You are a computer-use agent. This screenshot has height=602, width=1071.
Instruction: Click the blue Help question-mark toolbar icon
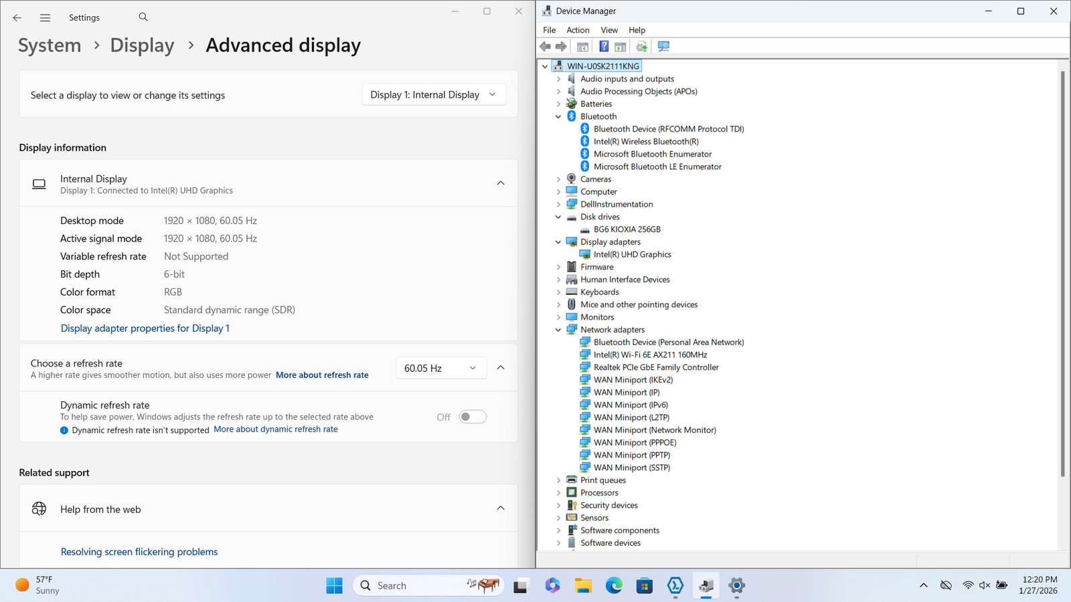point(604,46)
